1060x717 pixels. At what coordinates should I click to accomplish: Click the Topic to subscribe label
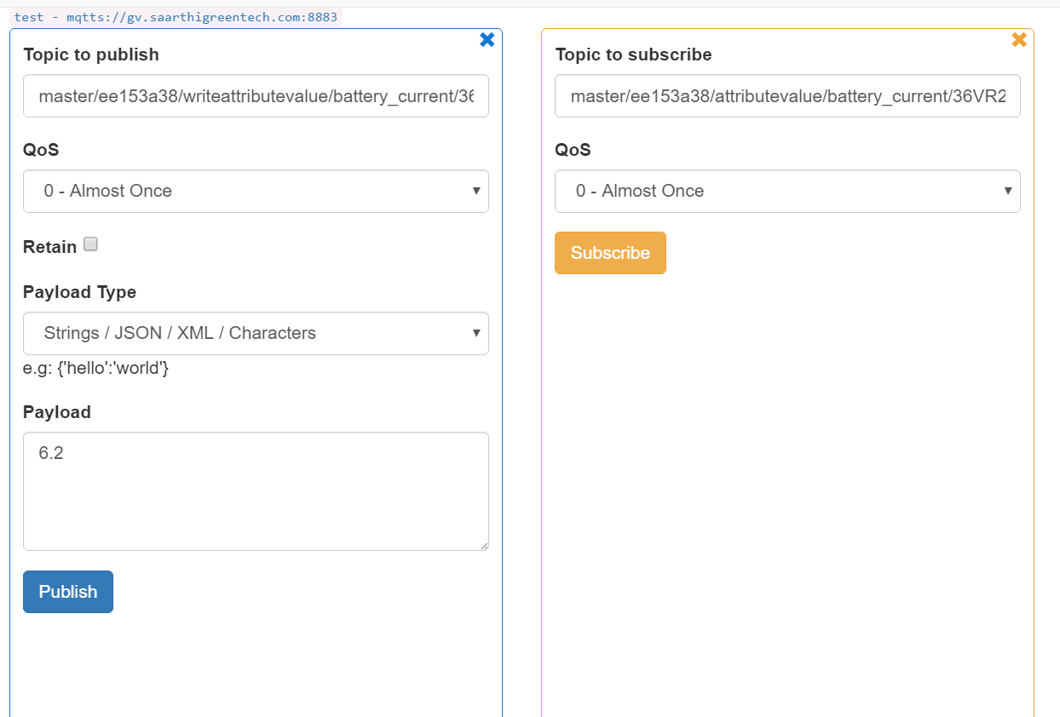pyautogui.click(x=633, y=54)
